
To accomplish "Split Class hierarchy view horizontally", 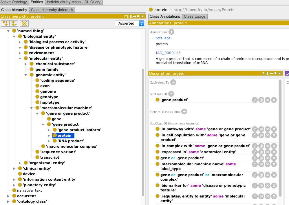I will tap(134, 17).
